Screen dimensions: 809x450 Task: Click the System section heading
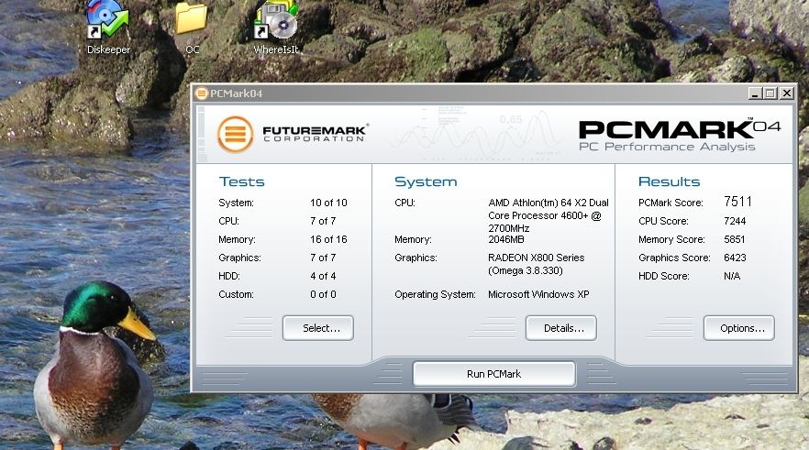click(x=426, y=181)
